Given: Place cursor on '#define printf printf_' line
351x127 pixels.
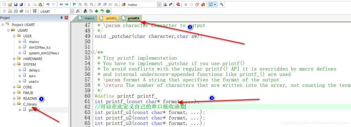Looking at the screenshot, I should point(126,96).
